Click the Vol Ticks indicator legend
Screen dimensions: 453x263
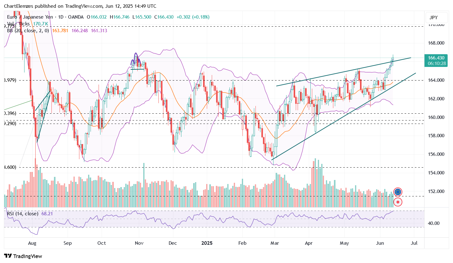[x=18, y=24]
